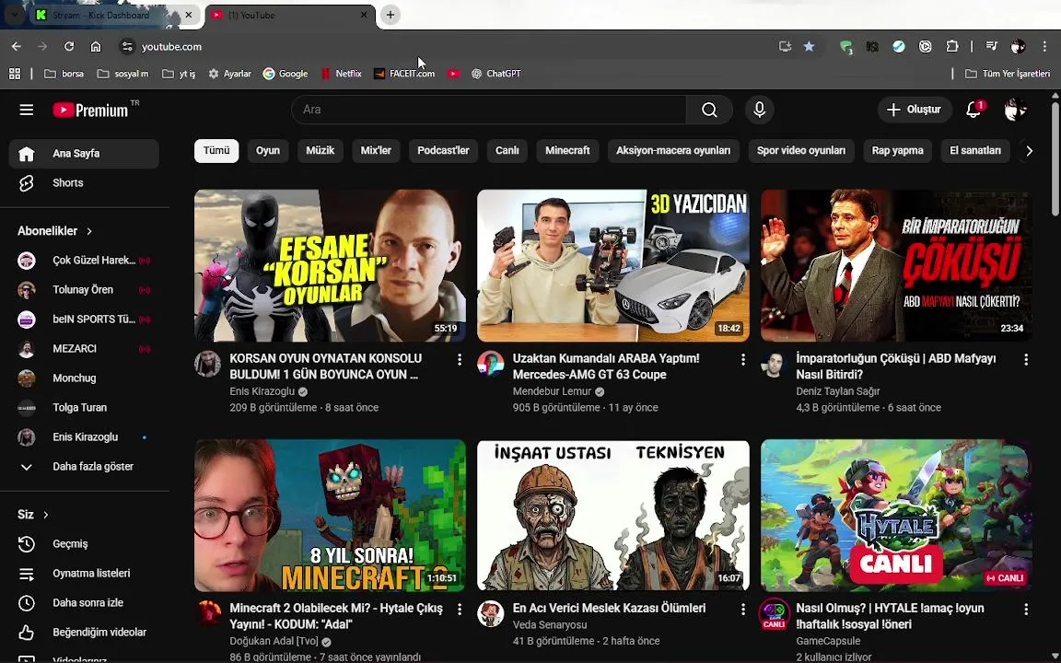Screen dimensions: 1061x663
Task: Select the Canlı filter chip
Action: tap(507, 151)
